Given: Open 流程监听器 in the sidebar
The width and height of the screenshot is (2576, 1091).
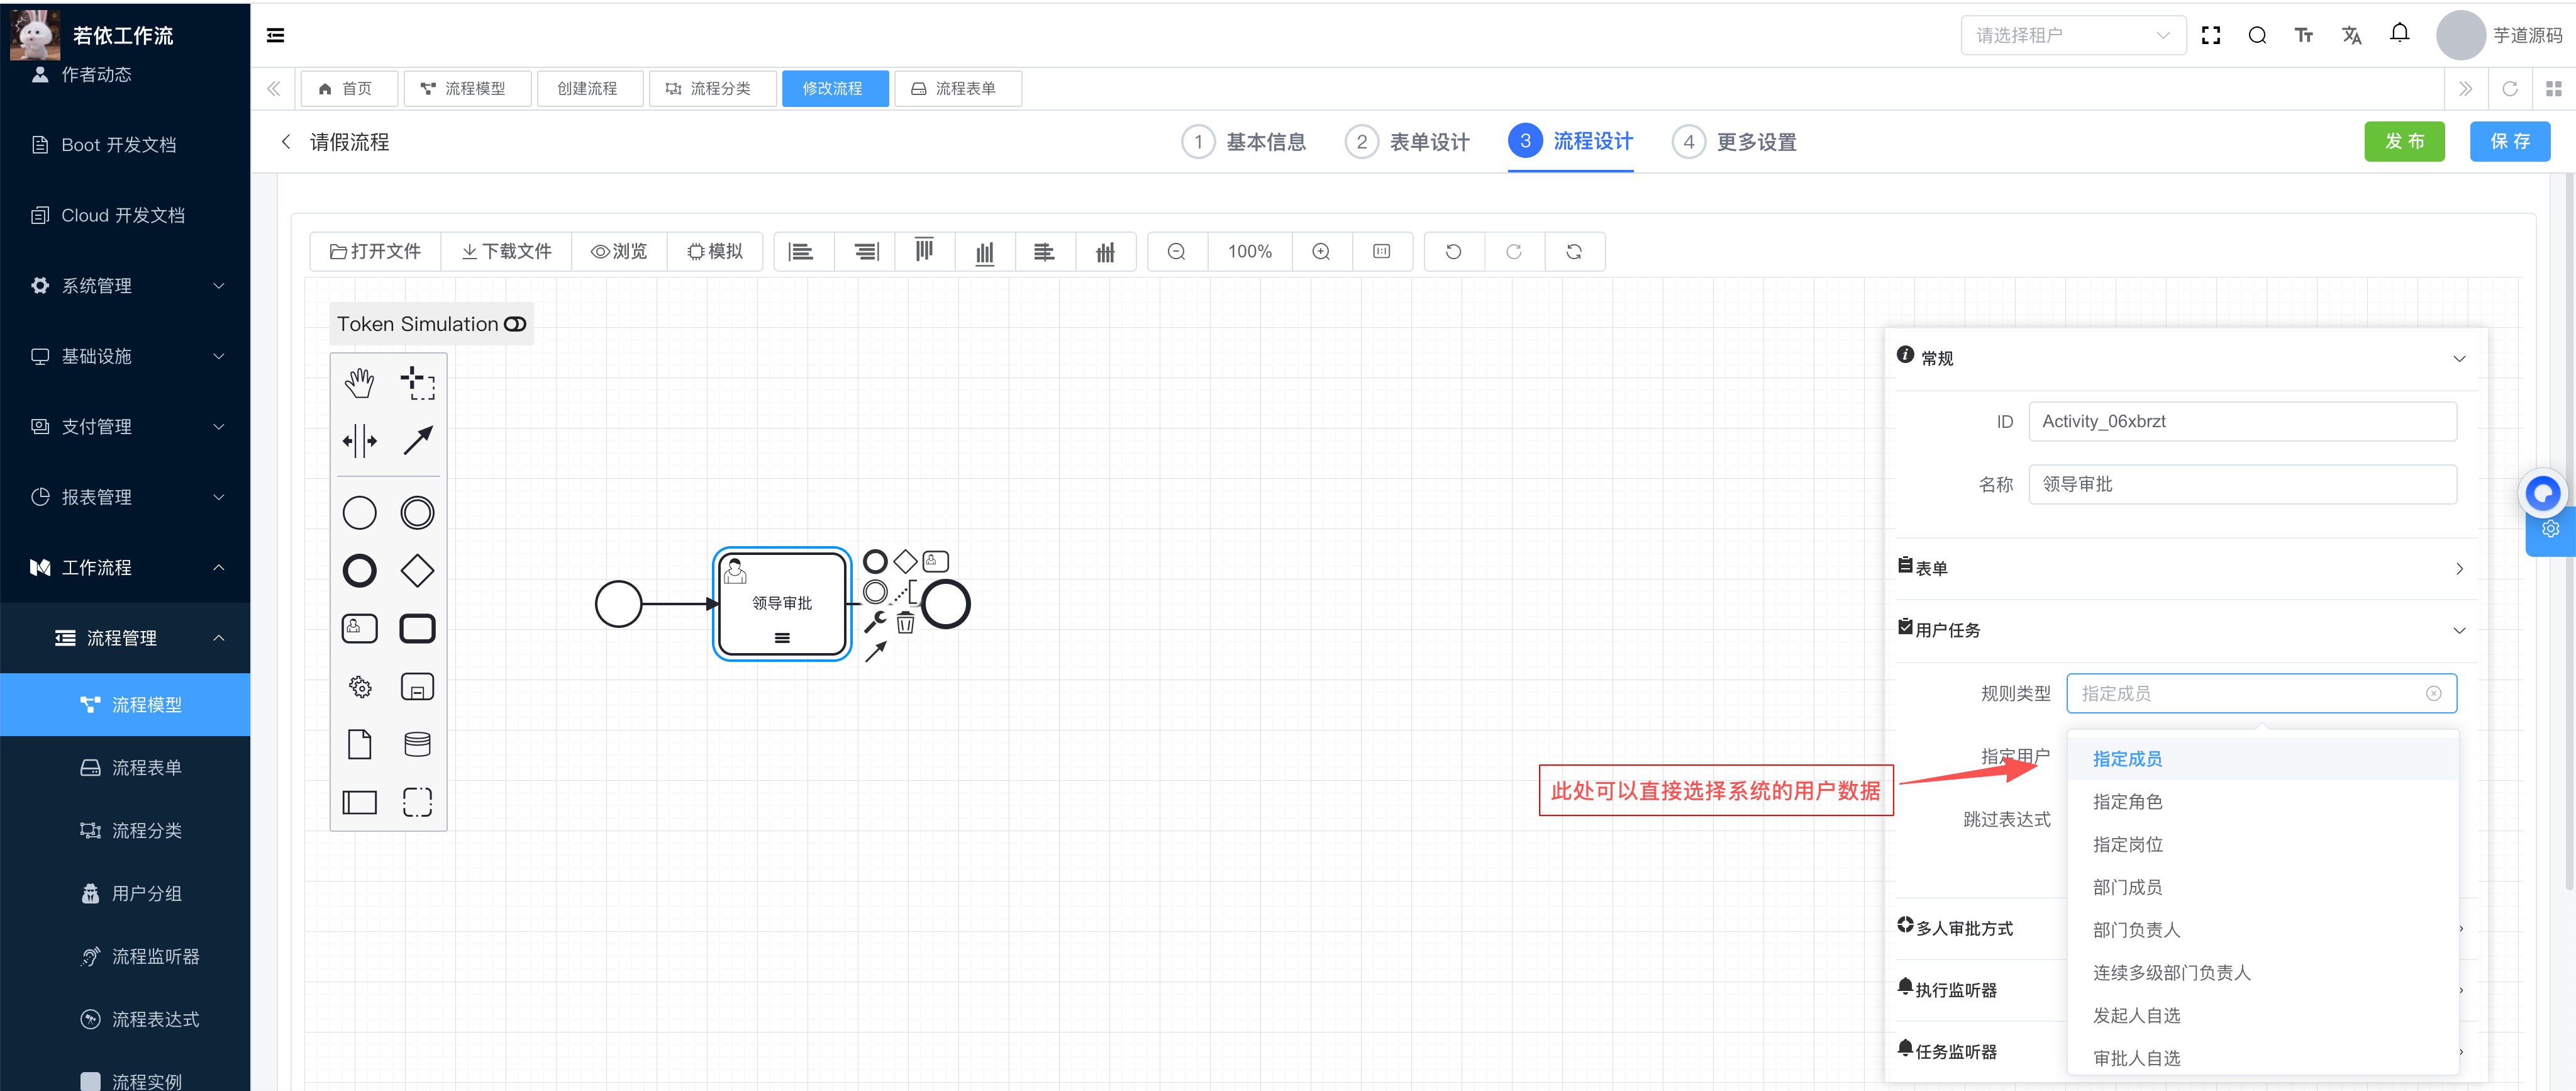Looking at the screenshot, I should tap(125, 956).
